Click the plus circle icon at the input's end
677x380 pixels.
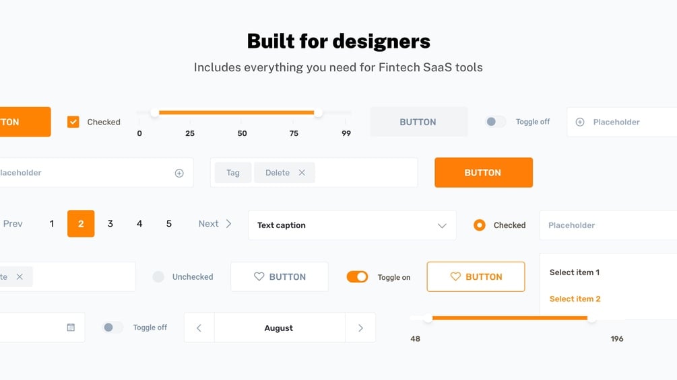click(179, 173)
